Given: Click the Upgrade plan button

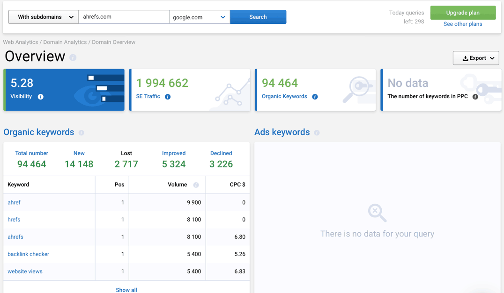Looking at the screenshot, I should pos(463,13).
